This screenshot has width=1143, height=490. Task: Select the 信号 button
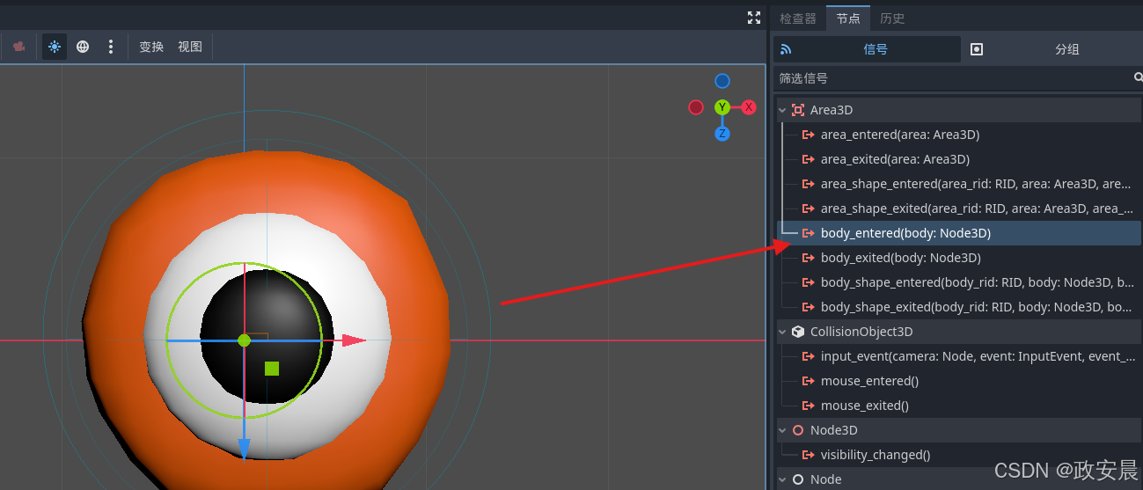[x=867, y=49]
